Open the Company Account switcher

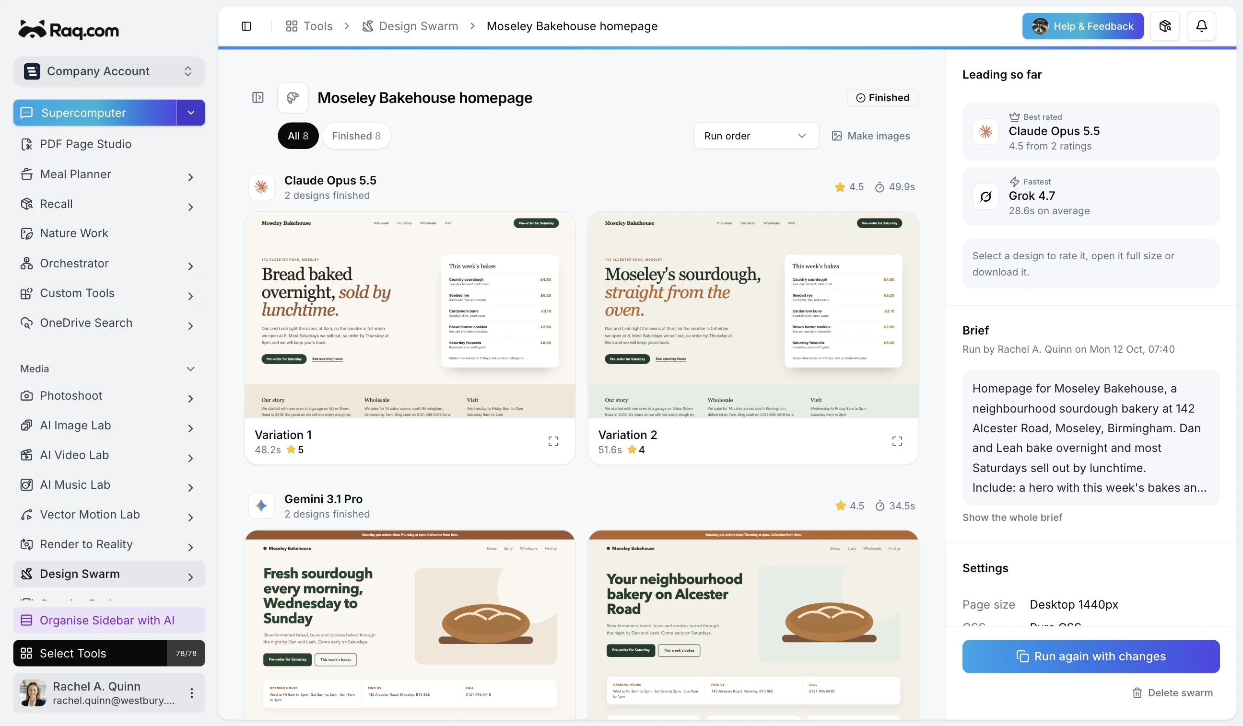click(x=108, y=71)
